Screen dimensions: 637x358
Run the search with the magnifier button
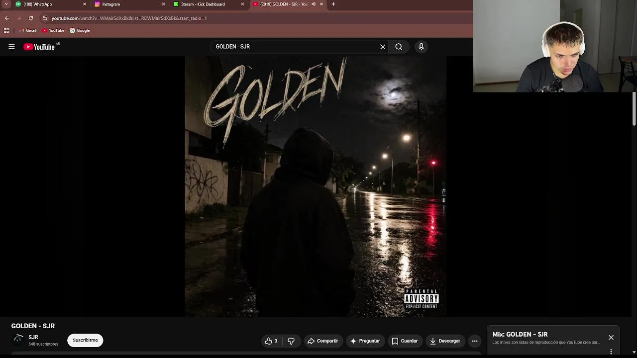399,47
